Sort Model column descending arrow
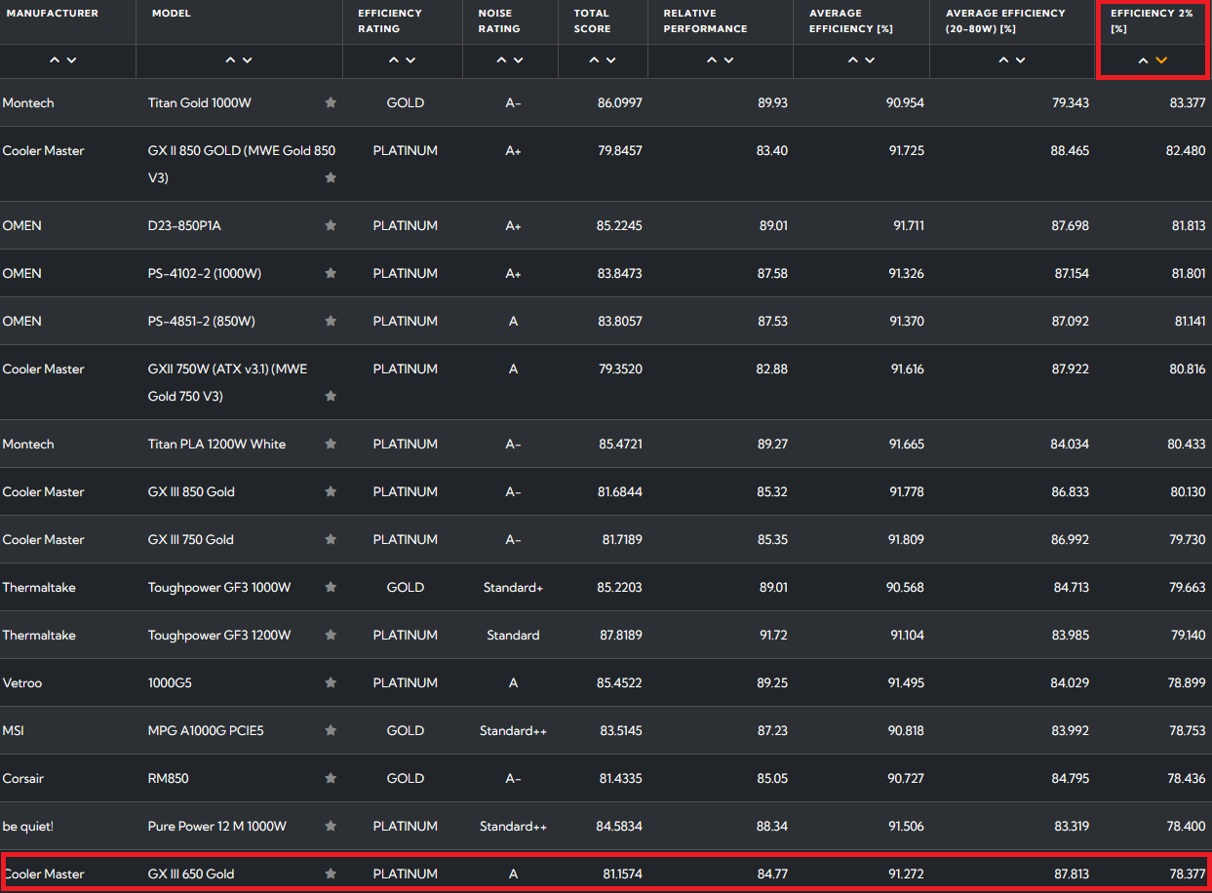1212x893 pixels. [x=248, y=60]
